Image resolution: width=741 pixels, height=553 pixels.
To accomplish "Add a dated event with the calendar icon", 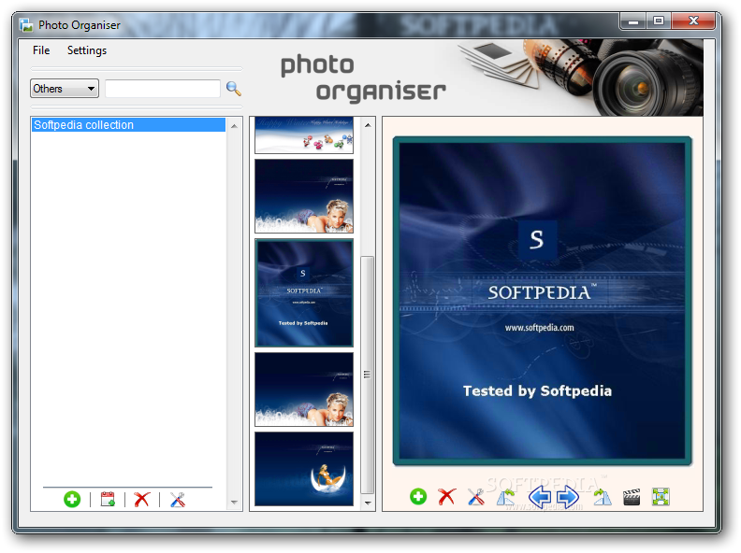I will [x=108, y=499].
